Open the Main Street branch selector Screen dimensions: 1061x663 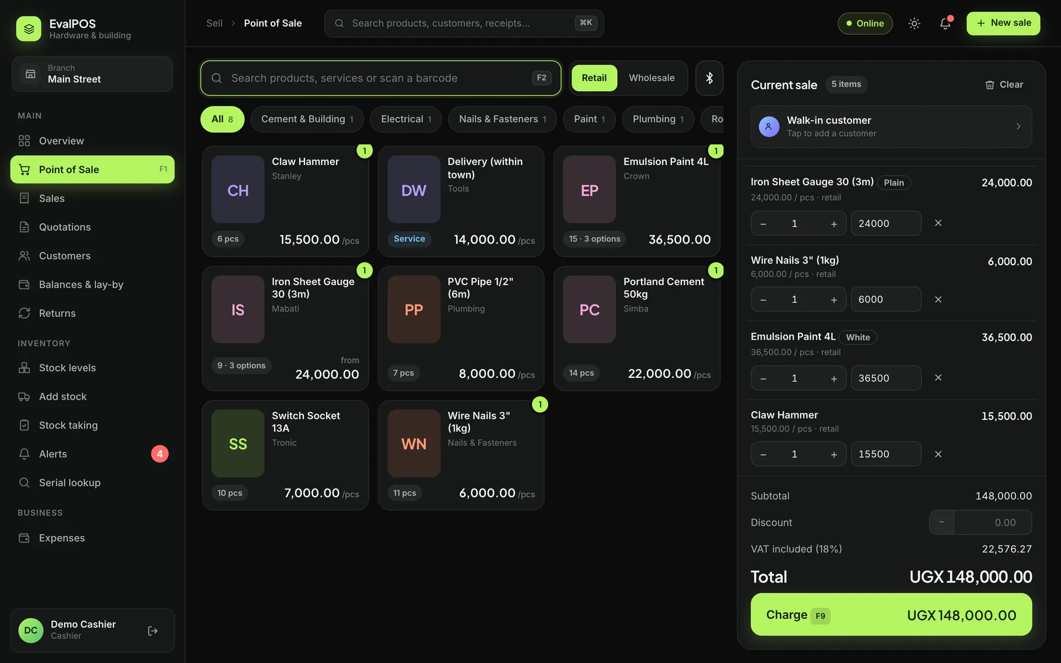click(x=92, y=74)
